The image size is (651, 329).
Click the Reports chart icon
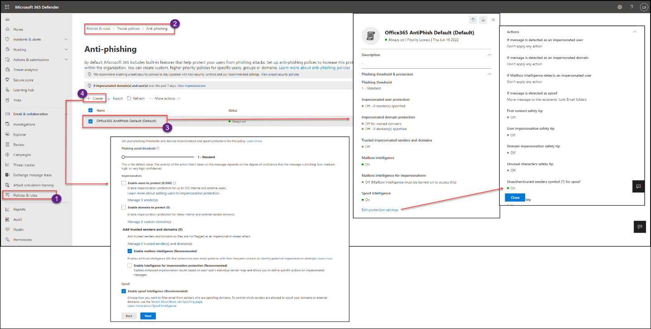7,209
